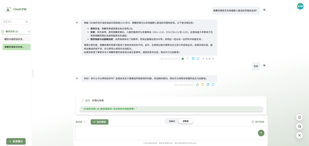Choose the template "[中成药名称] 对 [疾病或症状]..."
Screen dimensions: 309x146
171,109
